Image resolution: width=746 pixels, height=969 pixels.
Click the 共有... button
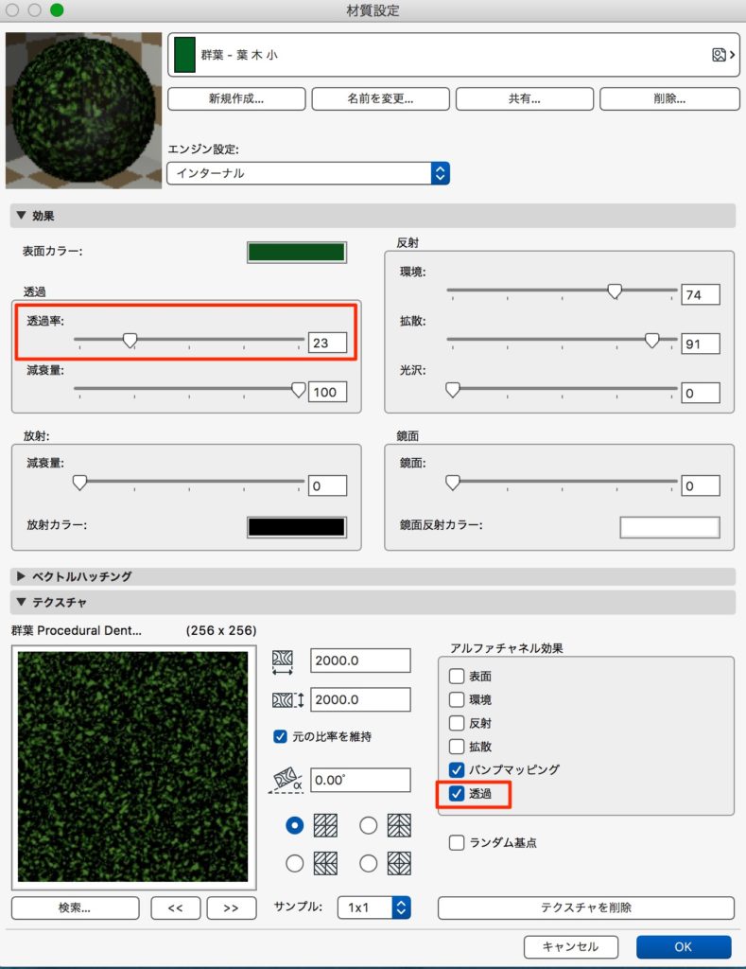point(525,98)
